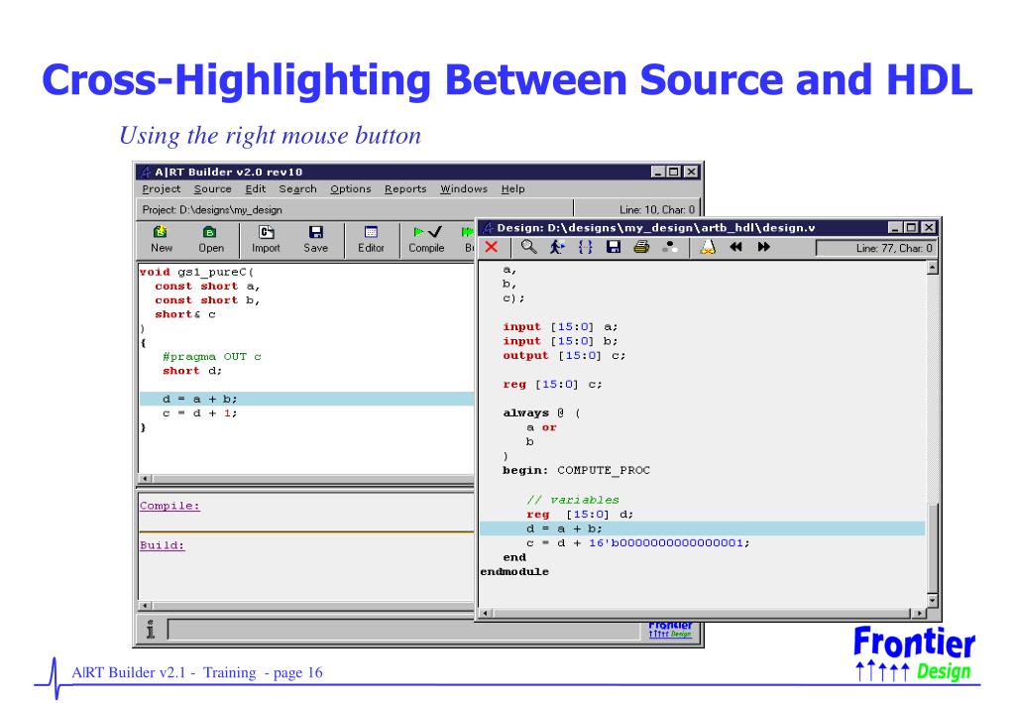
Task: Open the Source menu
Action: pos(212,189)
